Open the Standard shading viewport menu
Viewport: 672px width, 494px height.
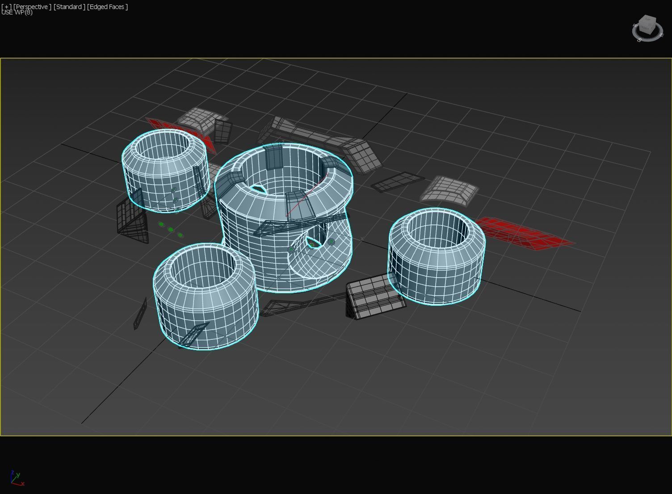69,7
